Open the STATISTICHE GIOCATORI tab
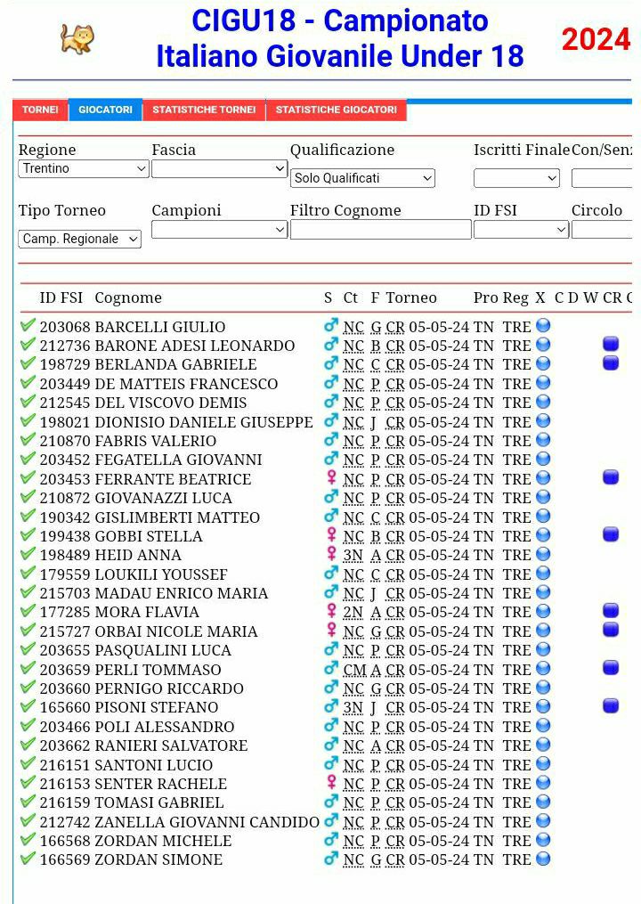The width and height of the screenshot is (641, 904). click(336, 110)
